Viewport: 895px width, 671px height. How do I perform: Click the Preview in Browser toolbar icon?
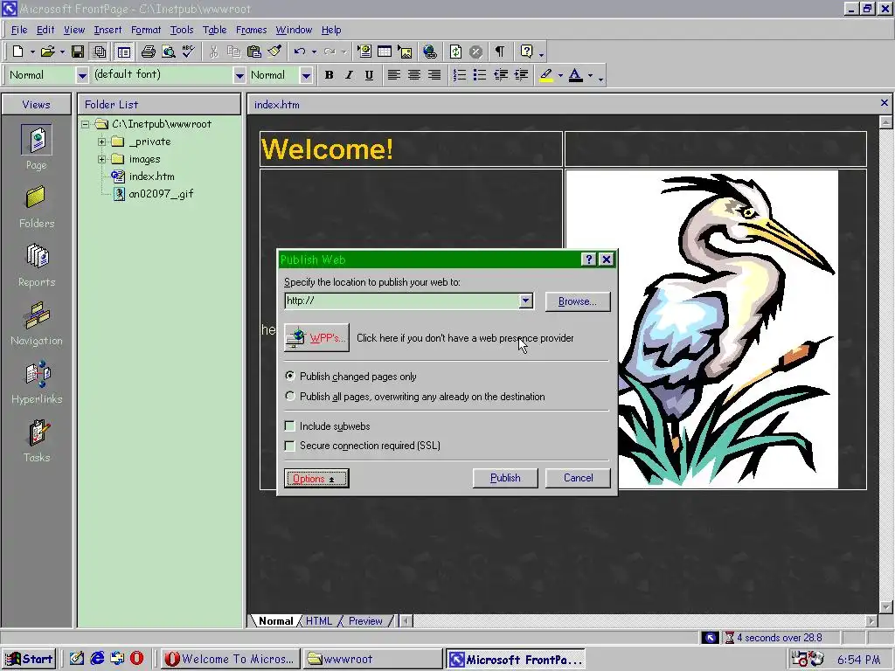point(169,52)
